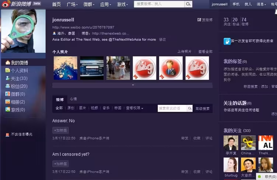277x180 pixels.
Task: Click 标签搜索 under 我的标签
Action: click(250, 86)
